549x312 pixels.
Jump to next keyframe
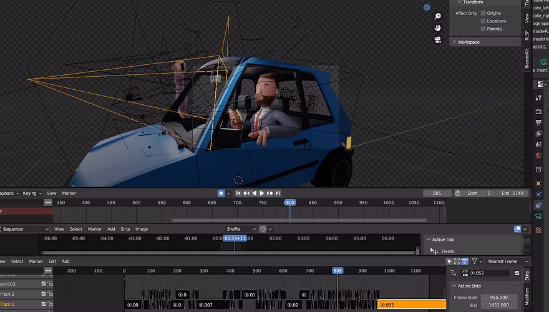[270, 193]
